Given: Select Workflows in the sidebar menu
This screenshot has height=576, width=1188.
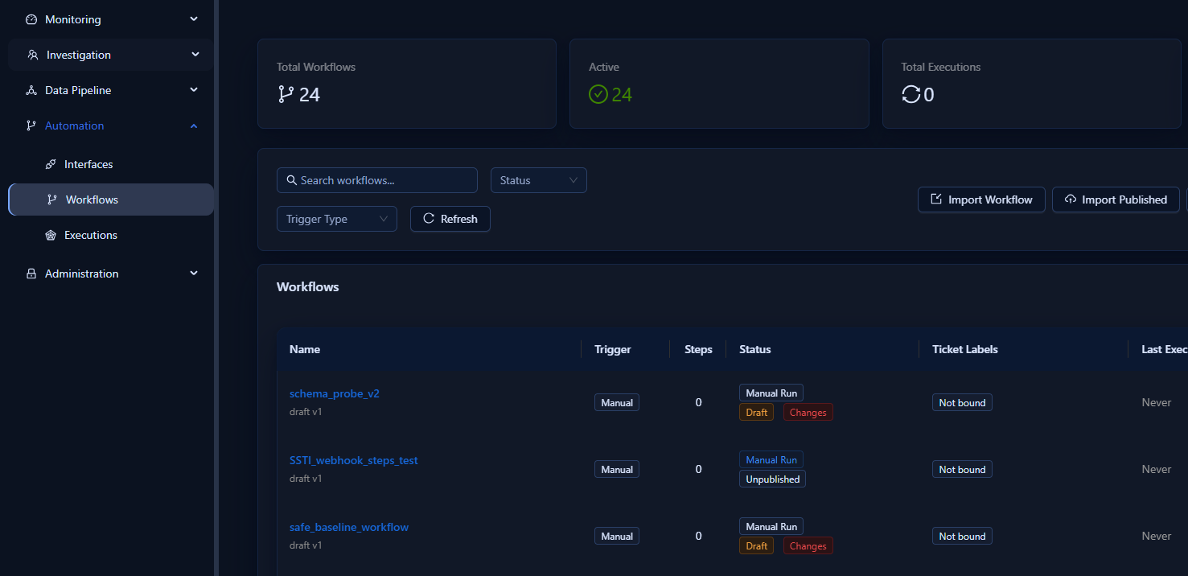Looking at the screenshot, I should click(x=111, y=200).
